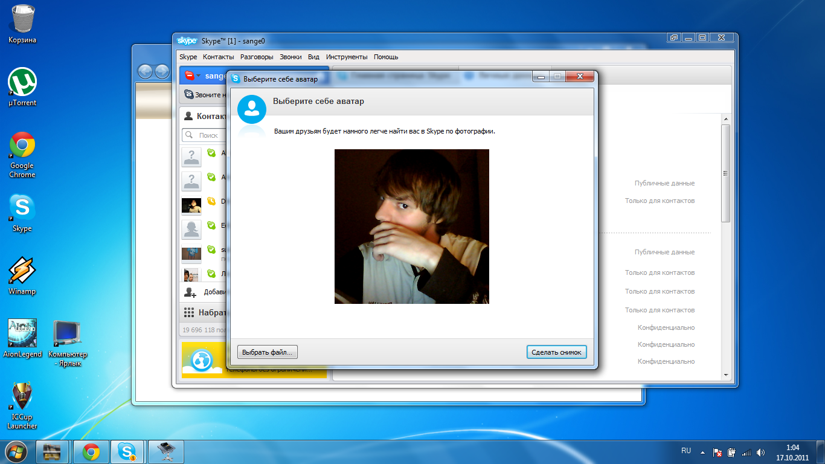Open the Инструменты menu
The image size is (825, 464).
pos(347,57)
